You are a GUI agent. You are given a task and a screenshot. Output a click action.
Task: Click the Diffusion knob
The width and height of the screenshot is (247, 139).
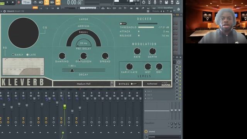(83, 56)
